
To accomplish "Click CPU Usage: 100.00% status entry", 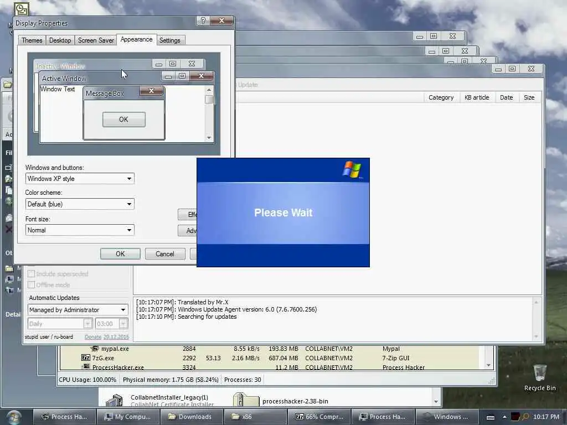I will tap(87, 380).
